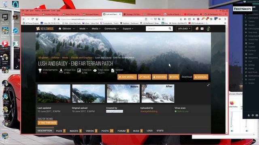Click the Total views eye icon
259x145 pixels.
click(x=95, y=70)
